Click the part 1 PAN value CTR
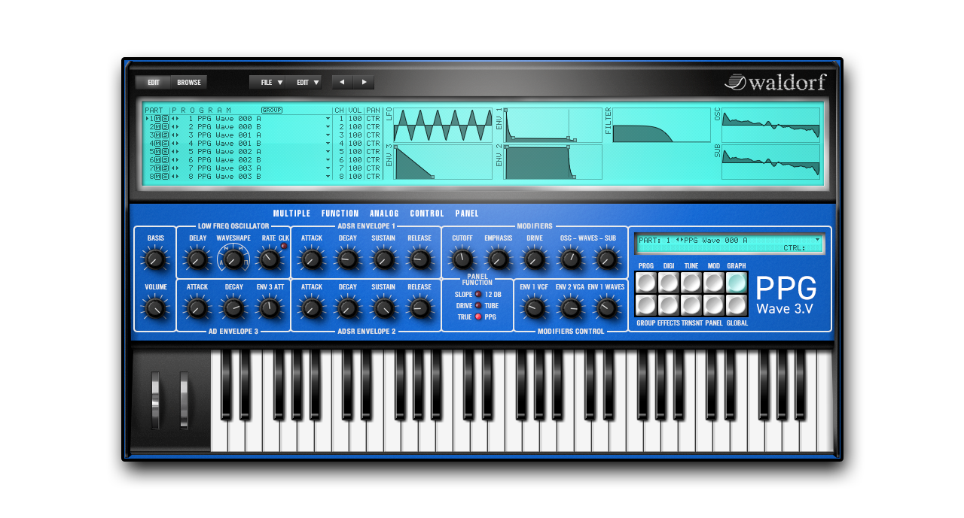This screenshot has width=964, height=518. pyautogui.click(x=373, y=119)
